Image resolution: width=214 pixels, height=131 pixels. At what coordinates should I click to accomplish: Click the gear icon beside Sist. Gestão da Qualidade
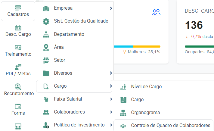[46, 21]
